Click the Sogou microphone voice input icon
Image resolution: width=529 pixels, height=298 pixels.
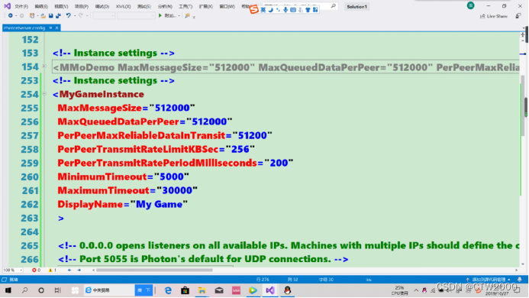click(x=285, y=10)
